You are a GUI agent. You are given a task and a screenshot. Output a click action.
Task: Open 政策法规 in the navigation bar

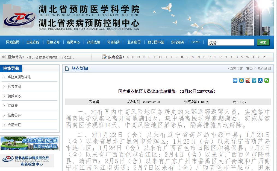click(x=93, y=42)
